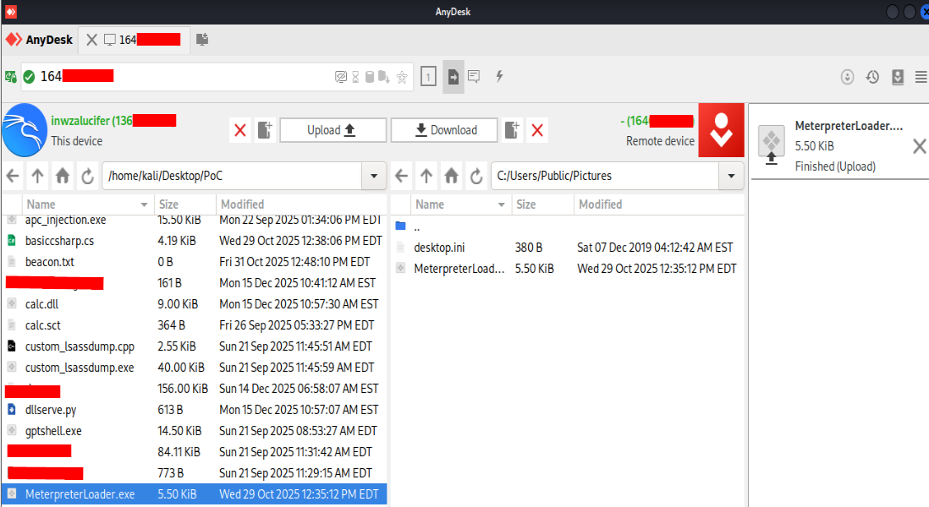This screenshot has width=929, height=507.
Task: Open the chat window icon
Action: [x=474, y=76]
